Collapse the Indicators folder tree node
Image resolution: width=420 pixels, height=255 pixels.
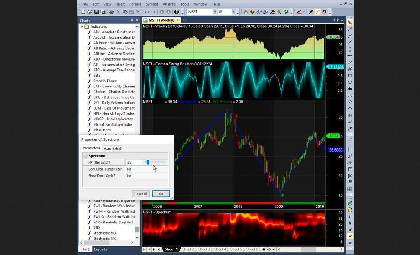82,26
